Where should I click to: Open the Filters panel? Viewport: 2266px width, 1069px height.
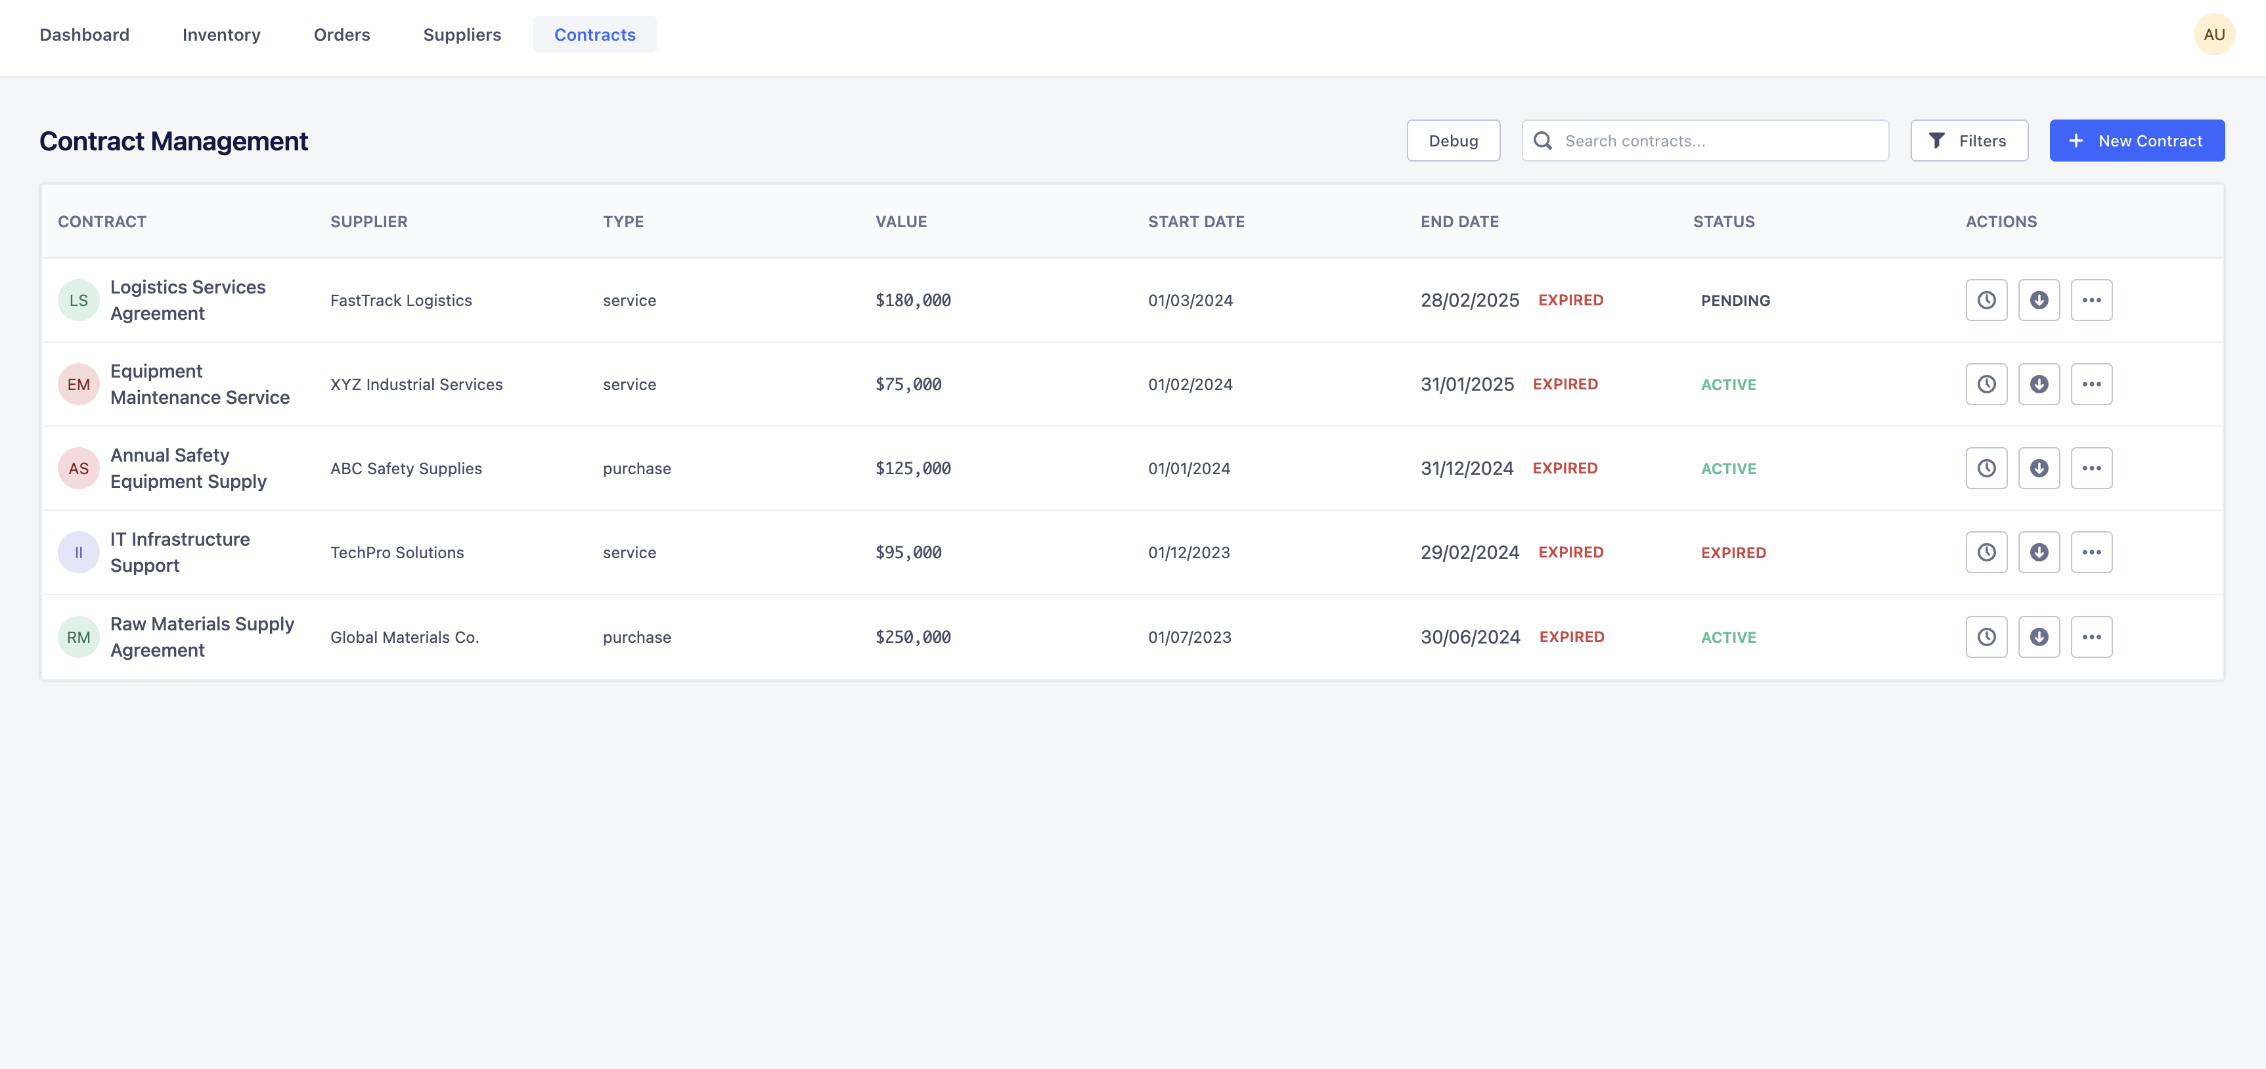pyautogui.click(x=1968, y=141)
